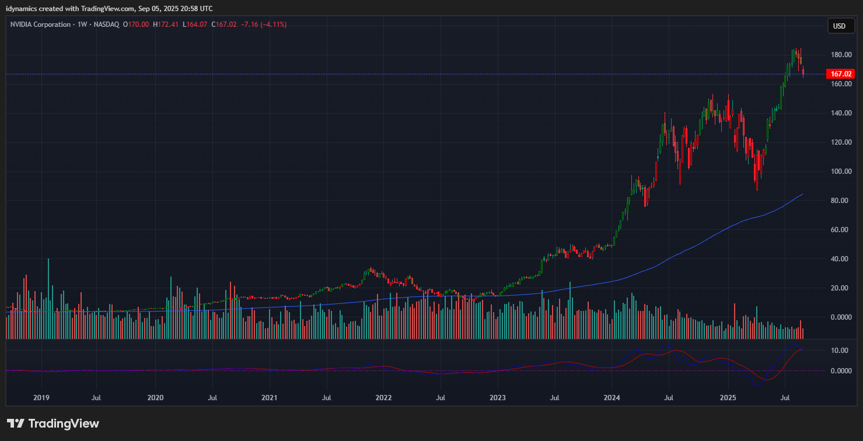
Task: Click the 160.00 price axis label
Action: [841, 84]
